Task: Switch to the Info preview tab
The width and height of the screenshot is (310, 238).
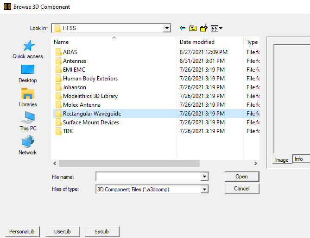Action: point(299,159)
